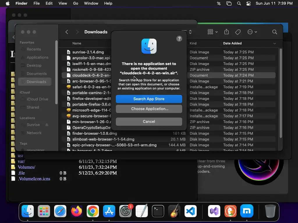
Task: Sort by Date Added chevron
Action: click(274, 44)
